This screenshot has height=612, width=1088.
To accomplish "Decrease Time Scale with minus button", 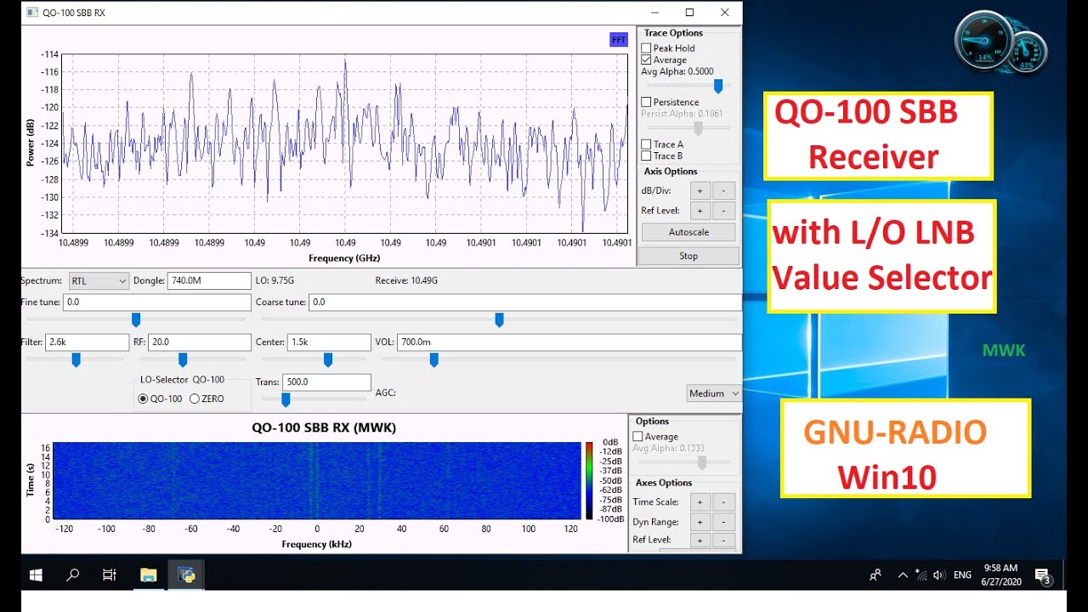I will pyautogui.click(x=723, y=502).
